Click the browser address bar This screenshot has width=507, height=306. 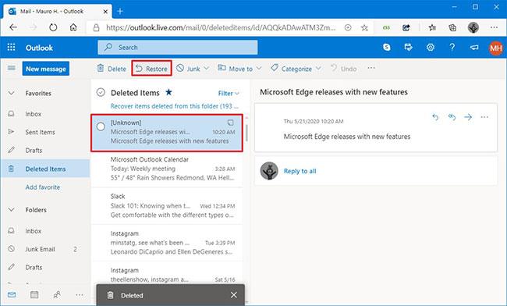point(220,28)
